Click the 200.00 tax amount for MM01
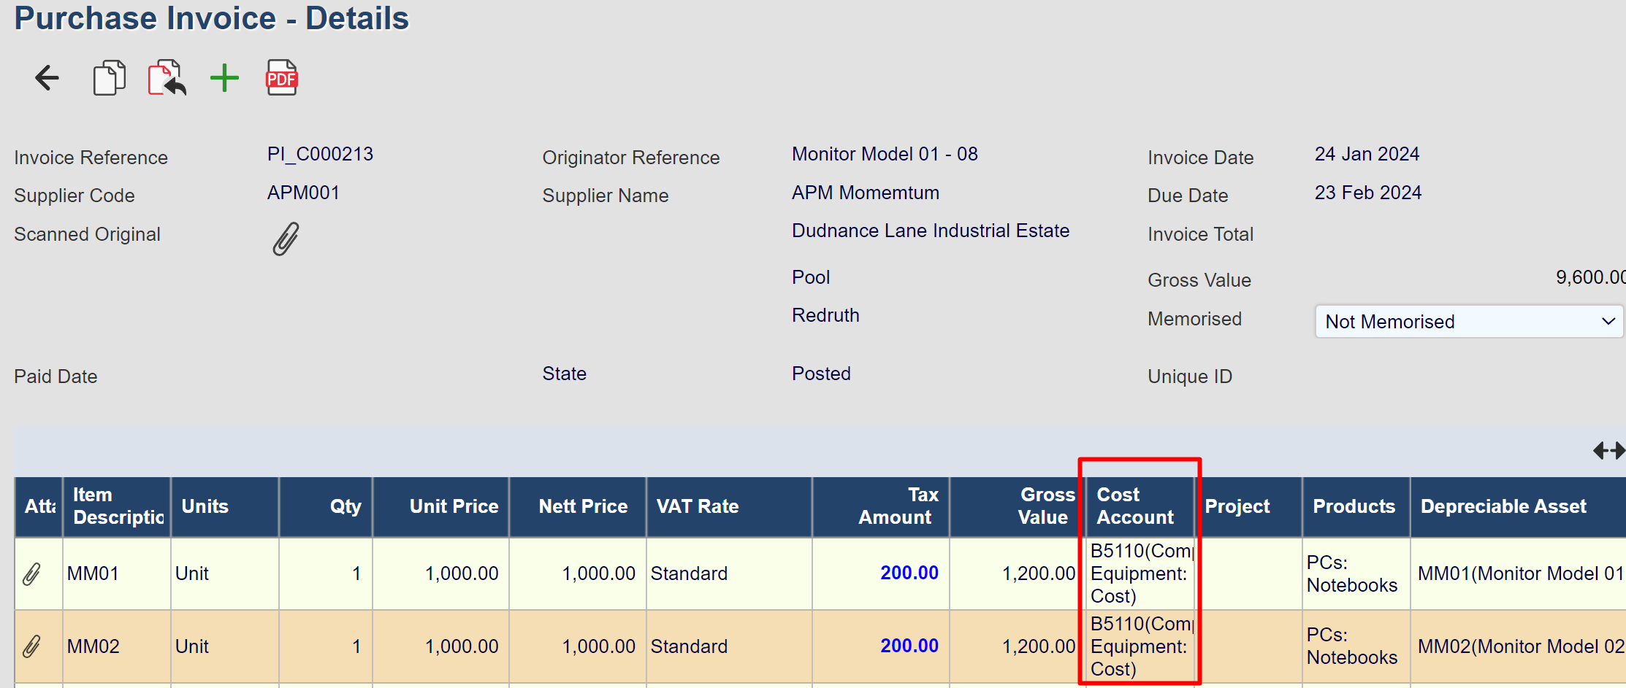This screenshot has width=1626, height=688. coord(909,573)
